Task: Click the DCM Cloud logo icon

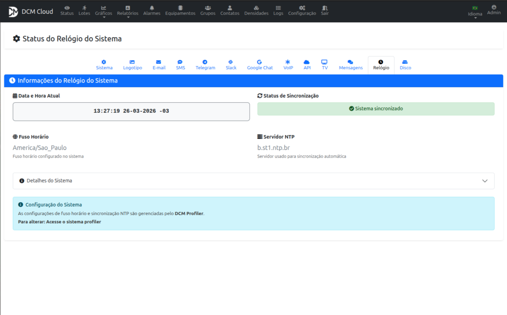Action: [x=13, y=11]
